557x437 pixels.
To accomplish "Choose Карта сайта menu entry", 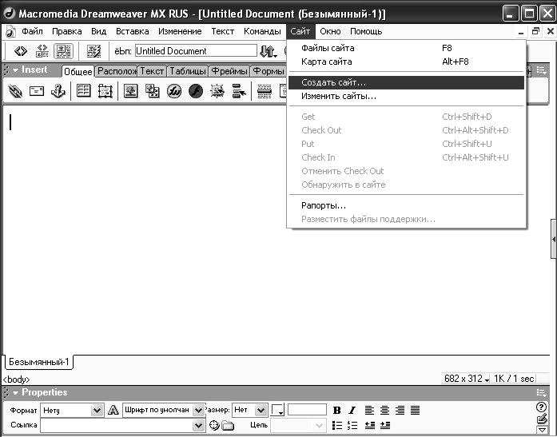I will tap(407, 62).
